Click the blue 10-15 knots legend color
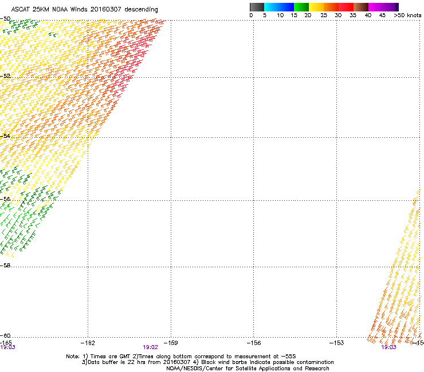 coord(286,7)
